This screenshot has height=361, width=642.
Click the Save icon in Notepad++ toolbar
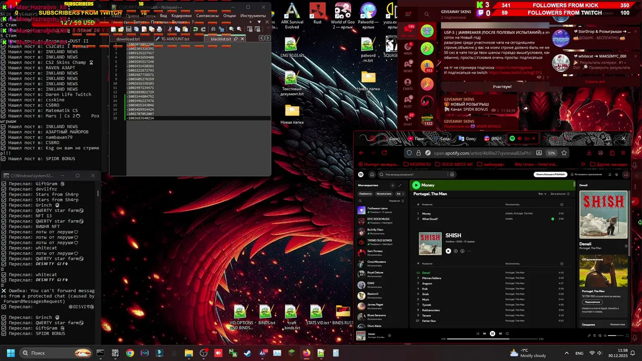click(129, 29)
